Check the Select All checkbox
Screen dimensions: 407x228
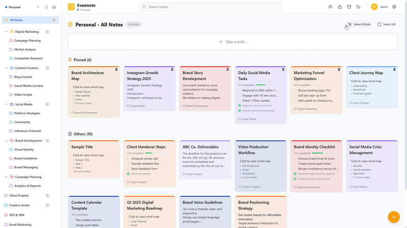(379, 24)
